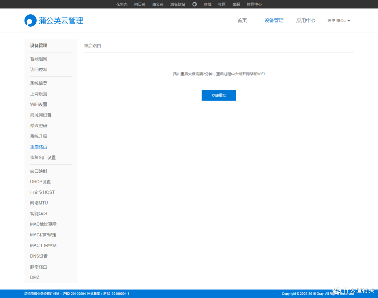
Task: Select DMZ in sidebar
Action: coord(35,277)
